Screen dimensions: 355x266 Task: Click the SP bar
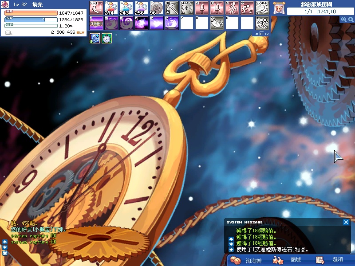coord(31,20)
